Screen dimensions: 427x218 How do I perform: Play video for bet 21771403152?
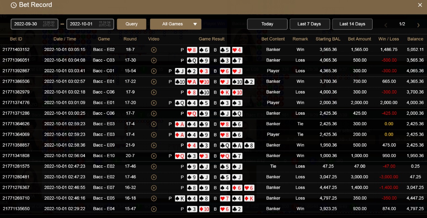pyautogui.click(x=154, y=50)
